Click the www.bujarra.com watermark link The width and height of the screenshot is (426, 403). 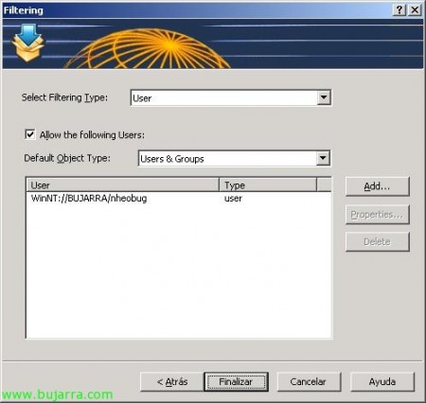(57, 394)
